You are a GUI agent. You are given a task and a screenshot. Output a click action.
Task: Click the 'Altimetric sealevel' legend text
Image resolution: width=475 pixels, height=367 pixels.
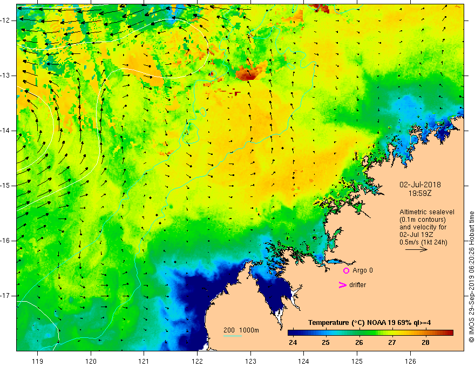pos(427,212)
